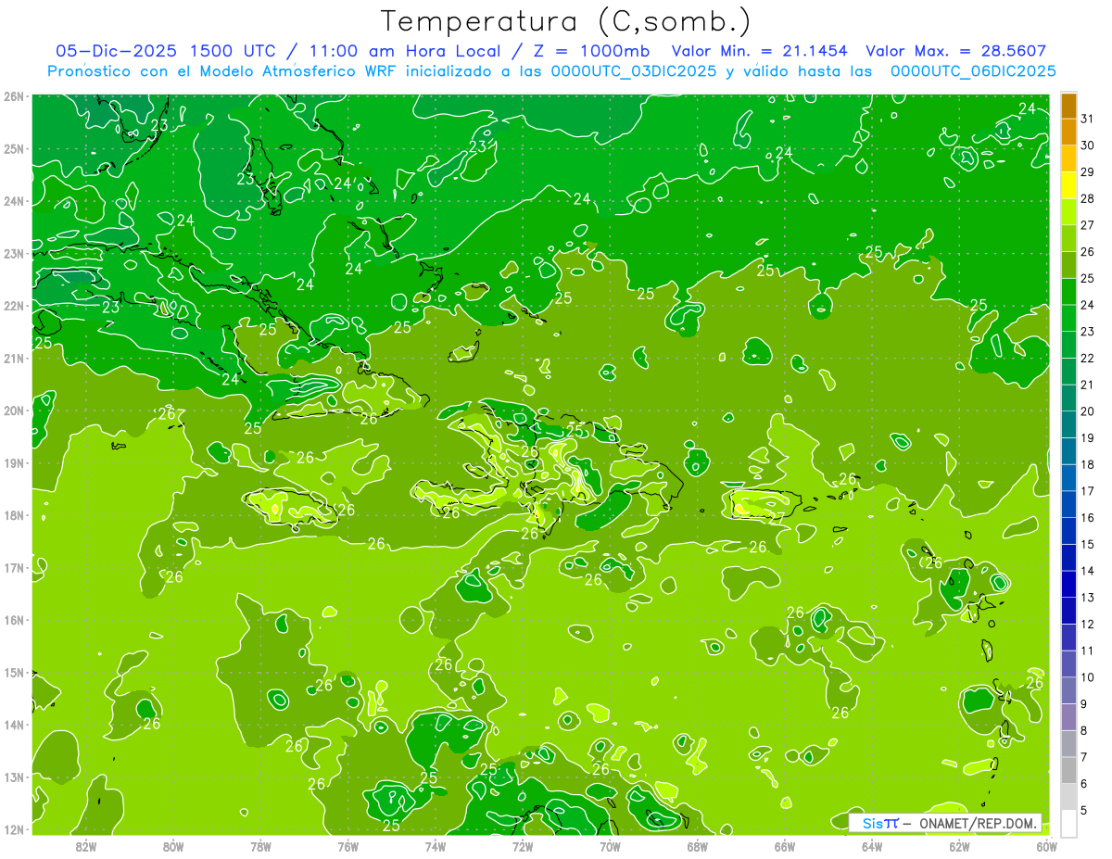Pick the dark blue swatch between 13 and 14

point(1068,584)
